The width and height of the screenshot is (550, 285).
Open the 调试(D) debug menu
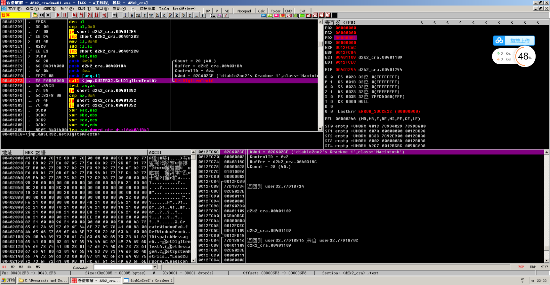pos(49,9)
